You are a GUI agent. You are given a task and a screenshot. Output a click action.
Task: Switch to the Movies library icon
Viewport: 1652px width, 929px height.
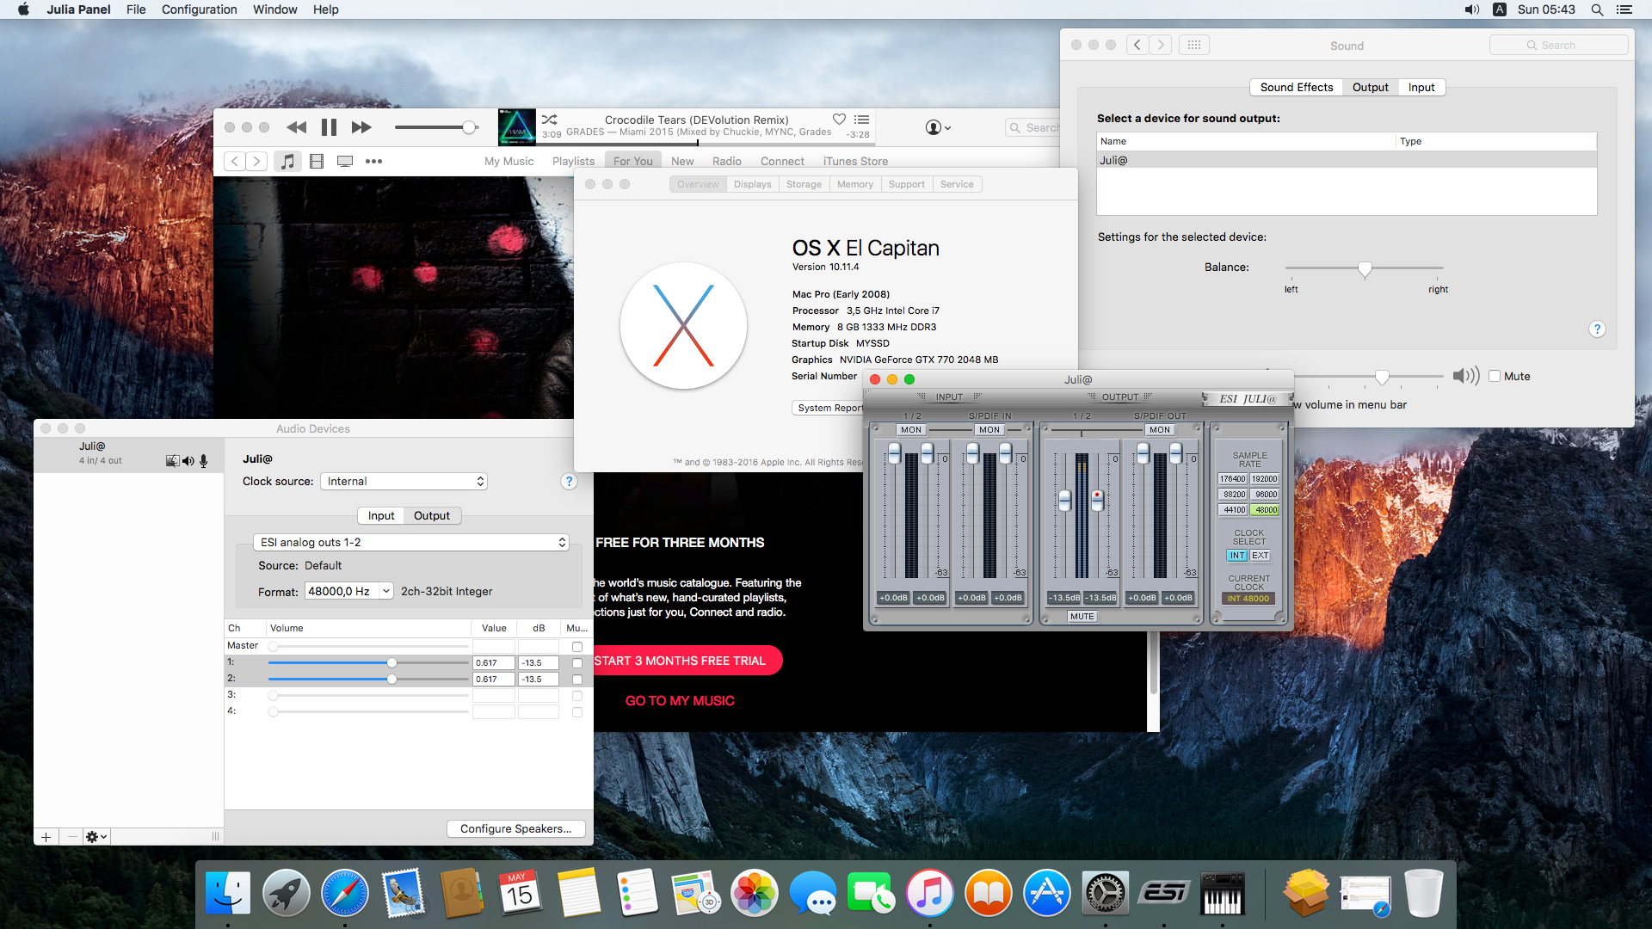pyautogui.click(x=317, y=161)
